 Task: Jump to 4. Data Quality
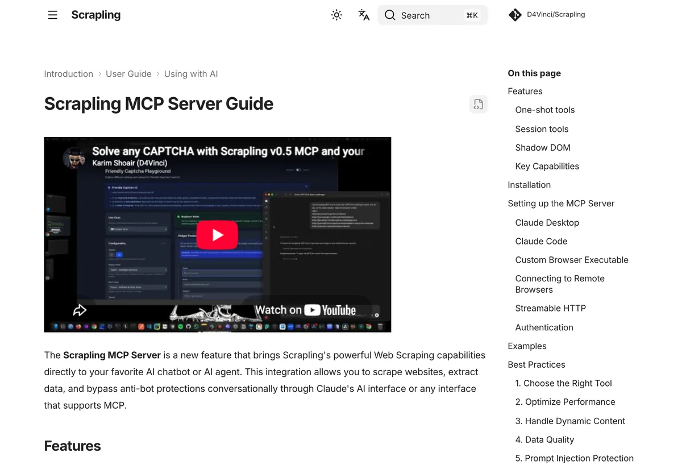[x=544, y=439]
